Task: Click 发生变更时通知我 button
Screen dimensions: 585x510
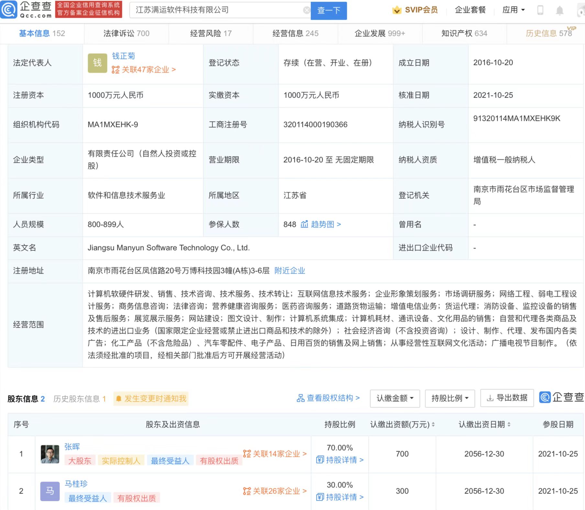Action: coord(151,399)
